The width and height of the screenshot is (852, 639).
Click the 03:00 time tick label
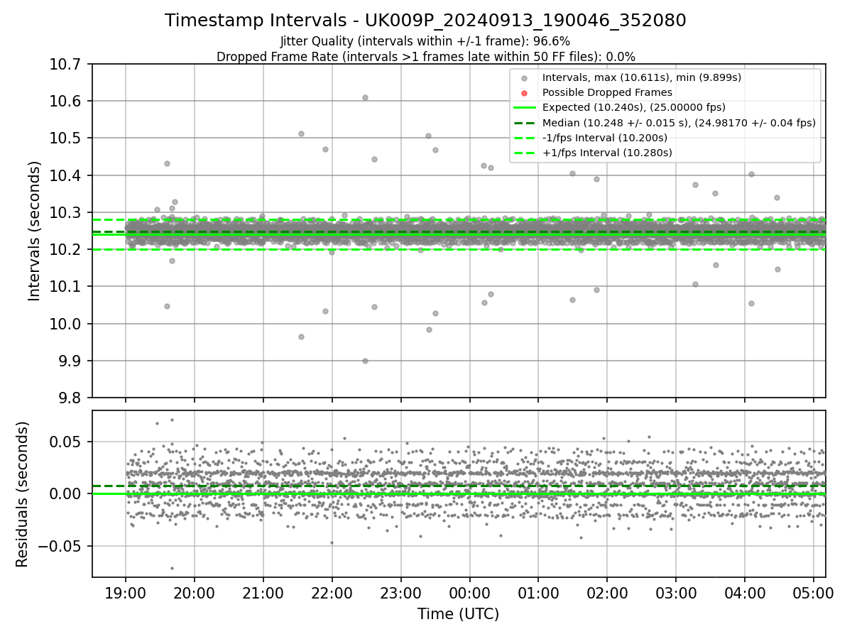[x=675, y=593]
